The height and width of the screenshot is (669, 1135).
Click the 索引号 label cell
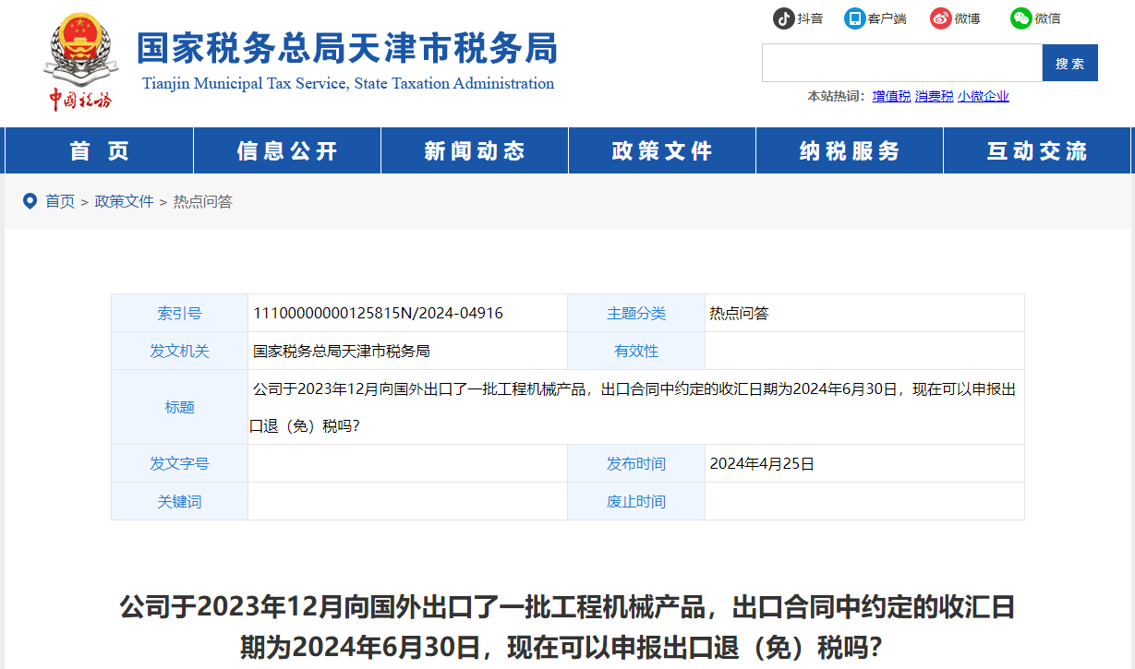179,314
